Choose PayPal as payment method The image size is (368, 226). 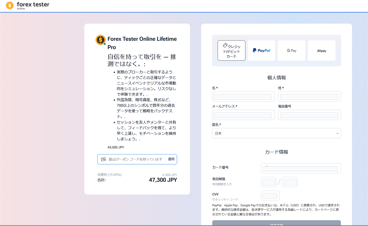(x=262, y=50)
